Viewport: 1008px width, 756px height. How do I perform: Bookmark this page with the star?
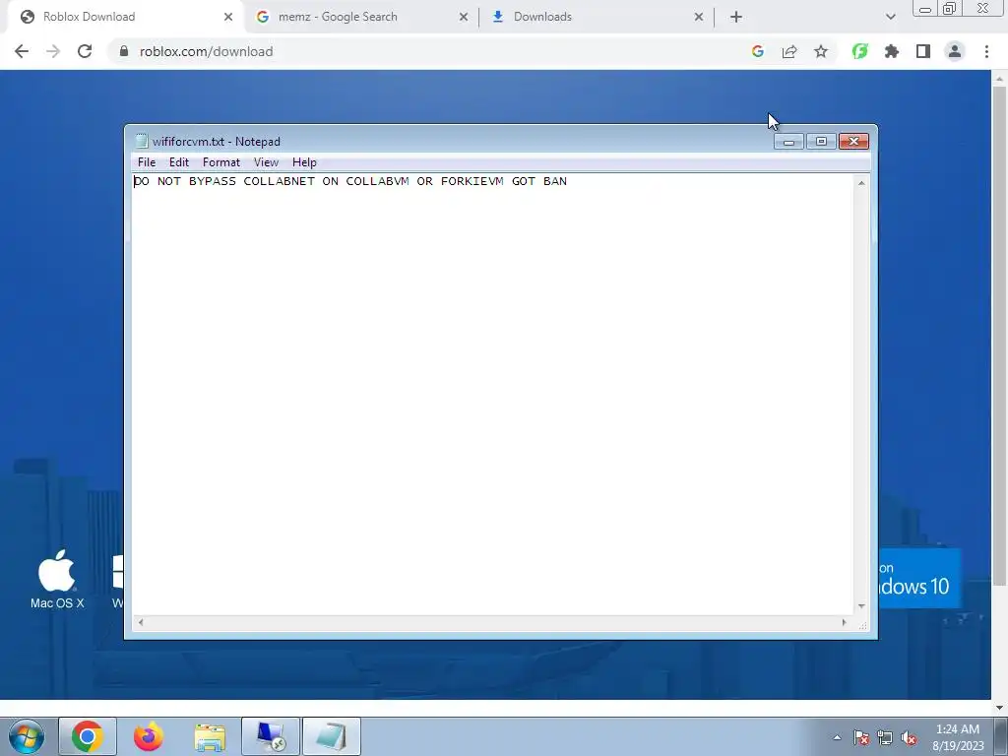point(821,51)
